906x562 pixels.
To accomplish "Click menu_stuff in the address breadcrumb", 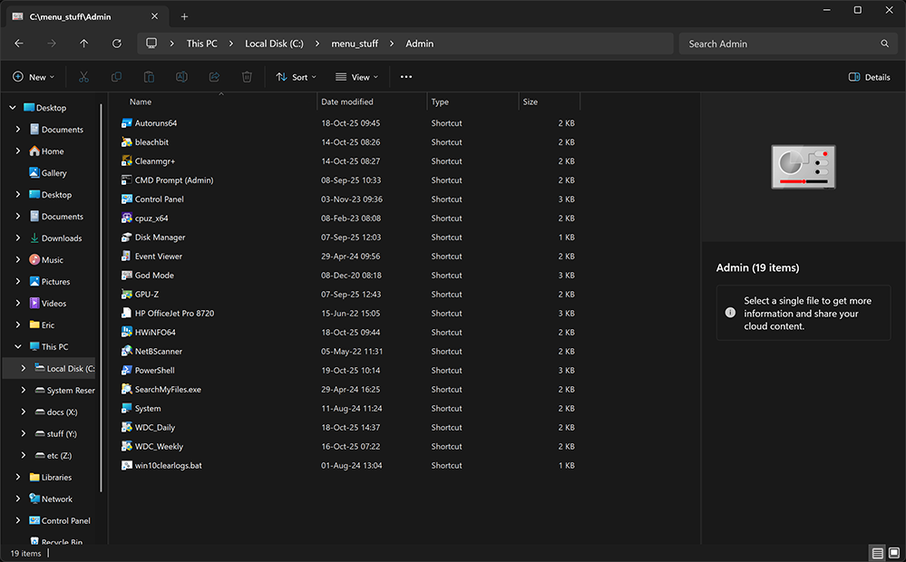I will (355, 44).
